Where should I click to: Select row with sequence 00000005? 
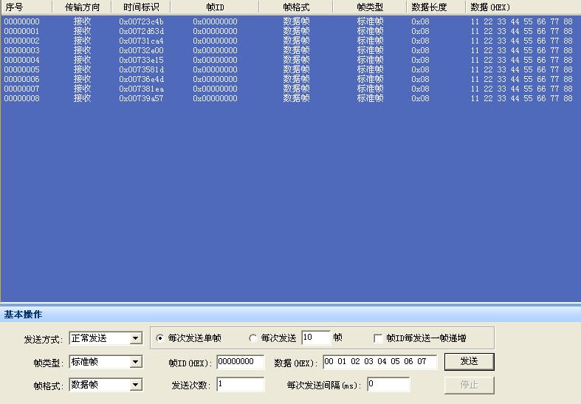pyautogui.click(x=291, y=69)
